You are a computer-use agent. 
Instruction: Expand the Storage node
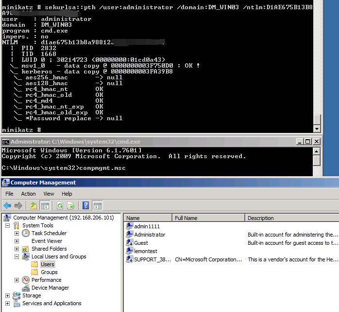(8, 296)
